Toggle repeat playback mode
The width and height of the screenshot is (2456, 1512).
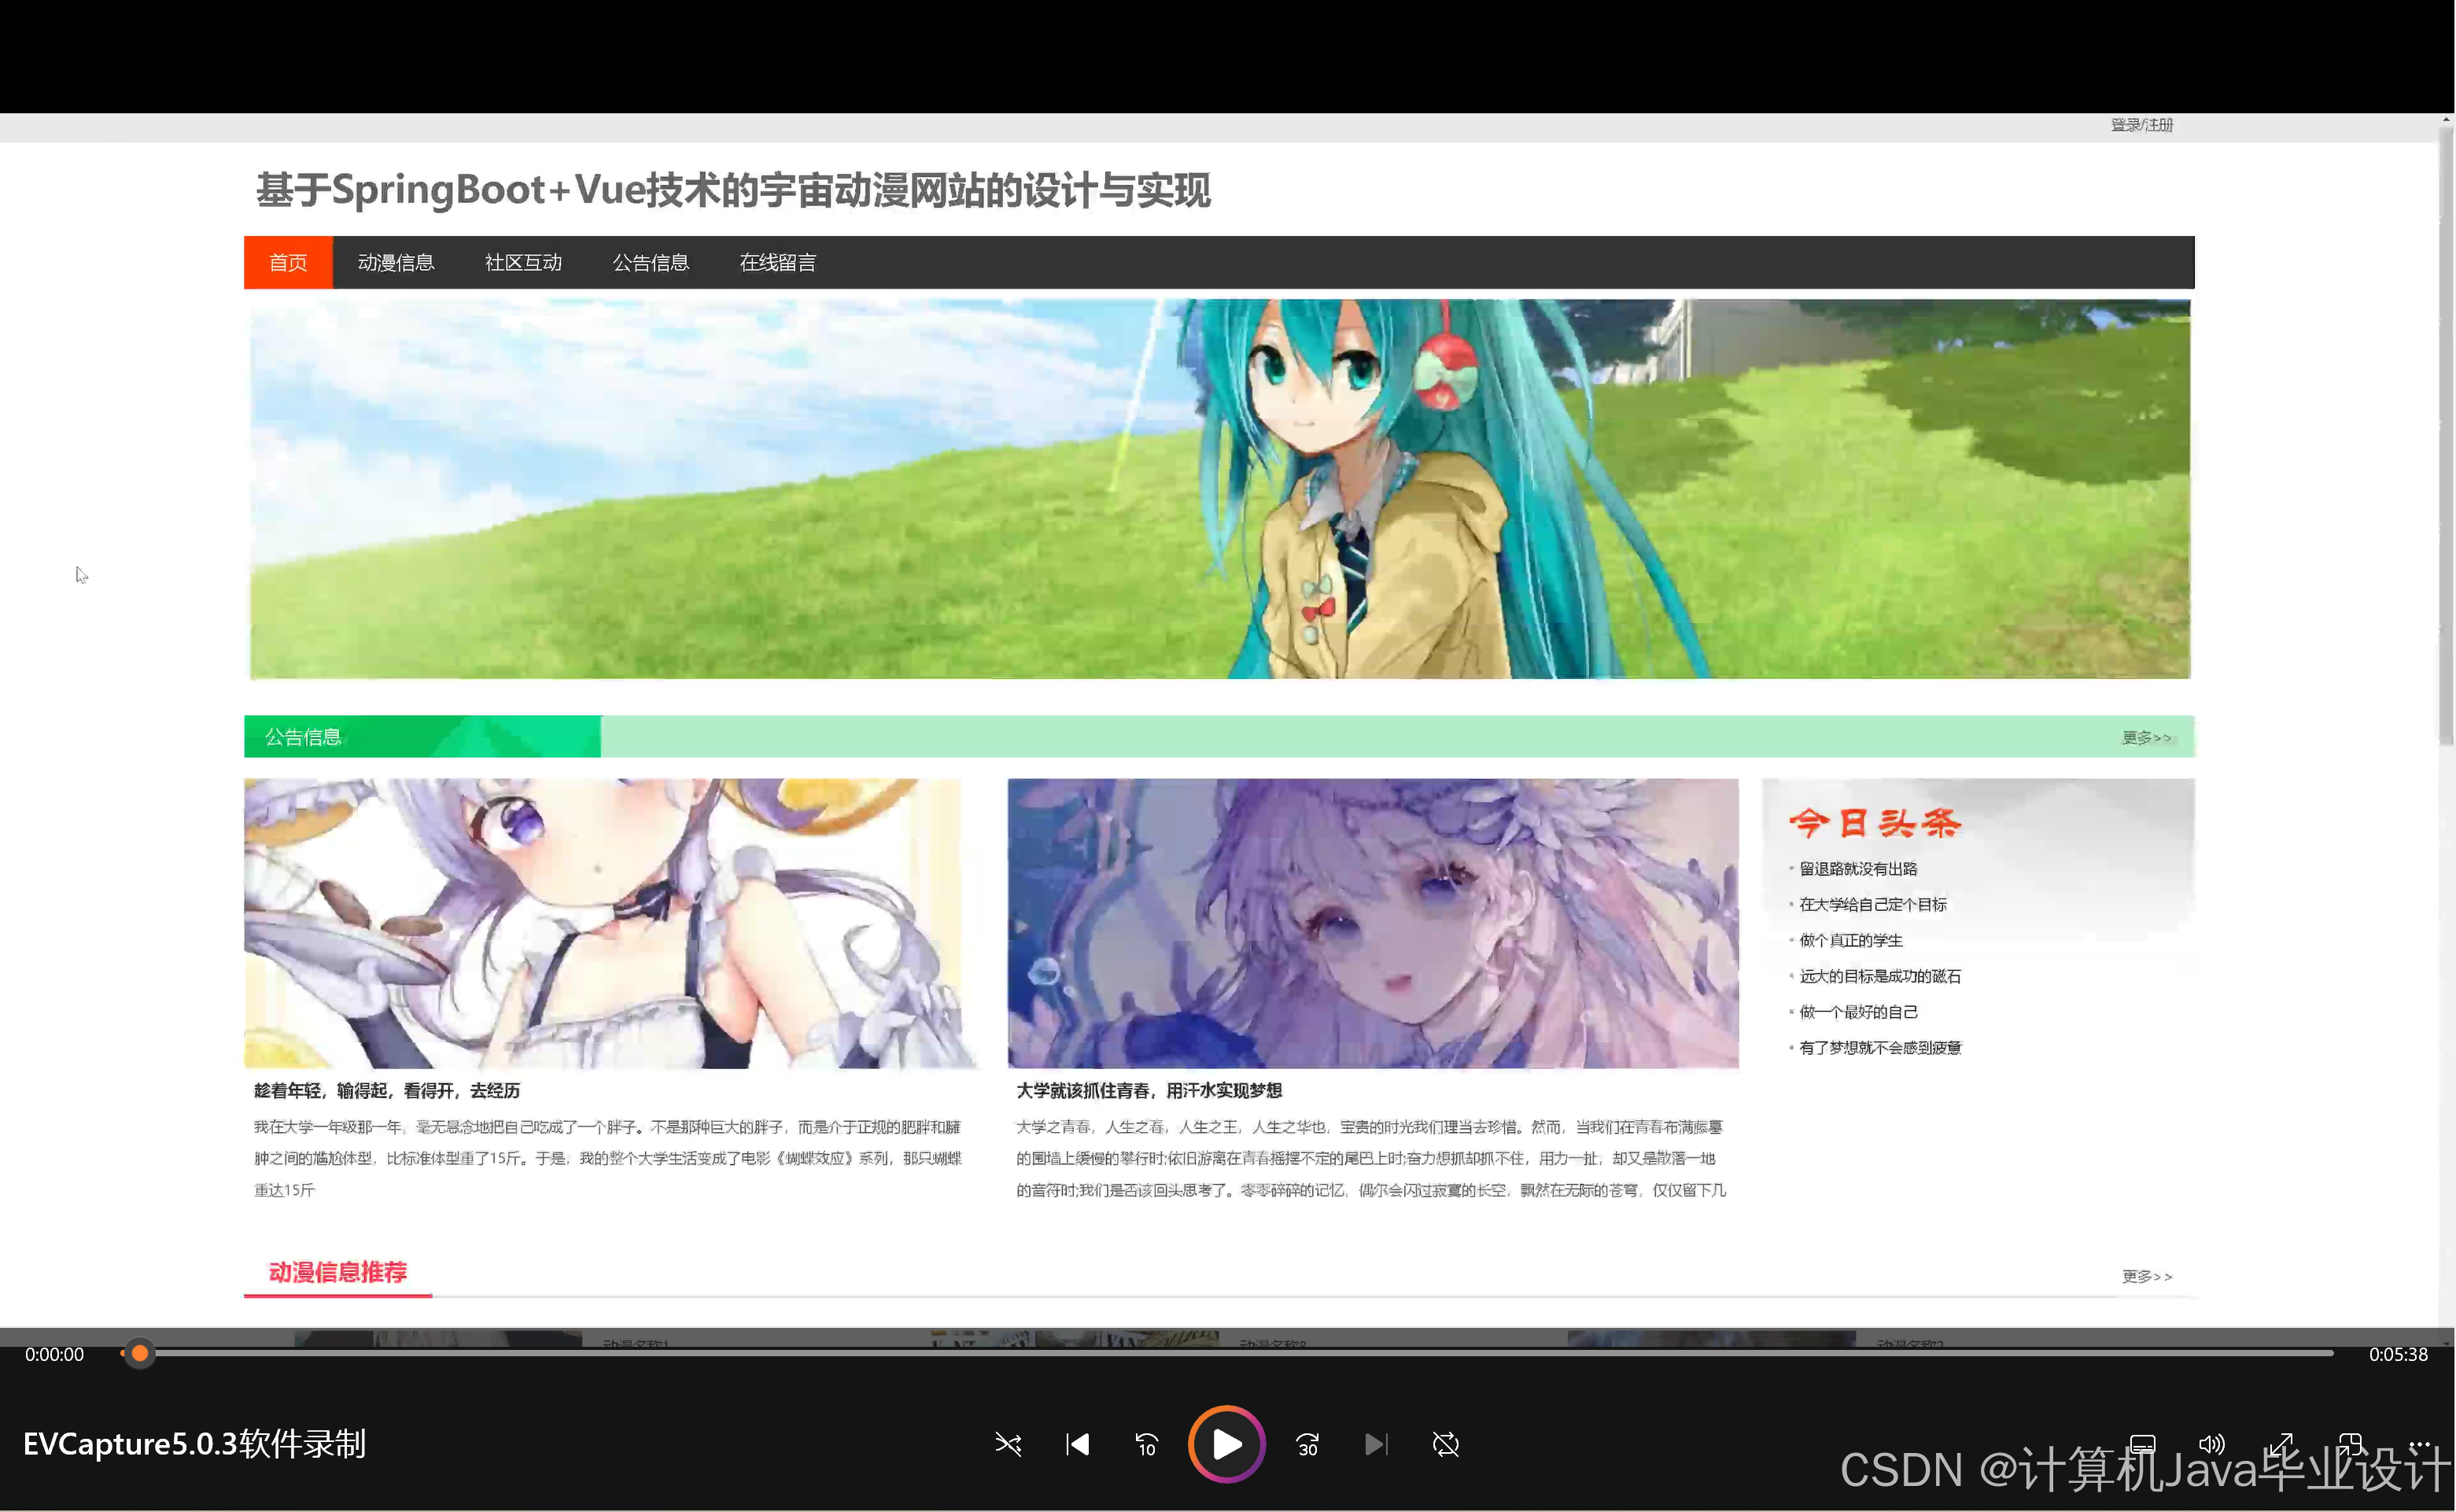click(1446, 1444)
